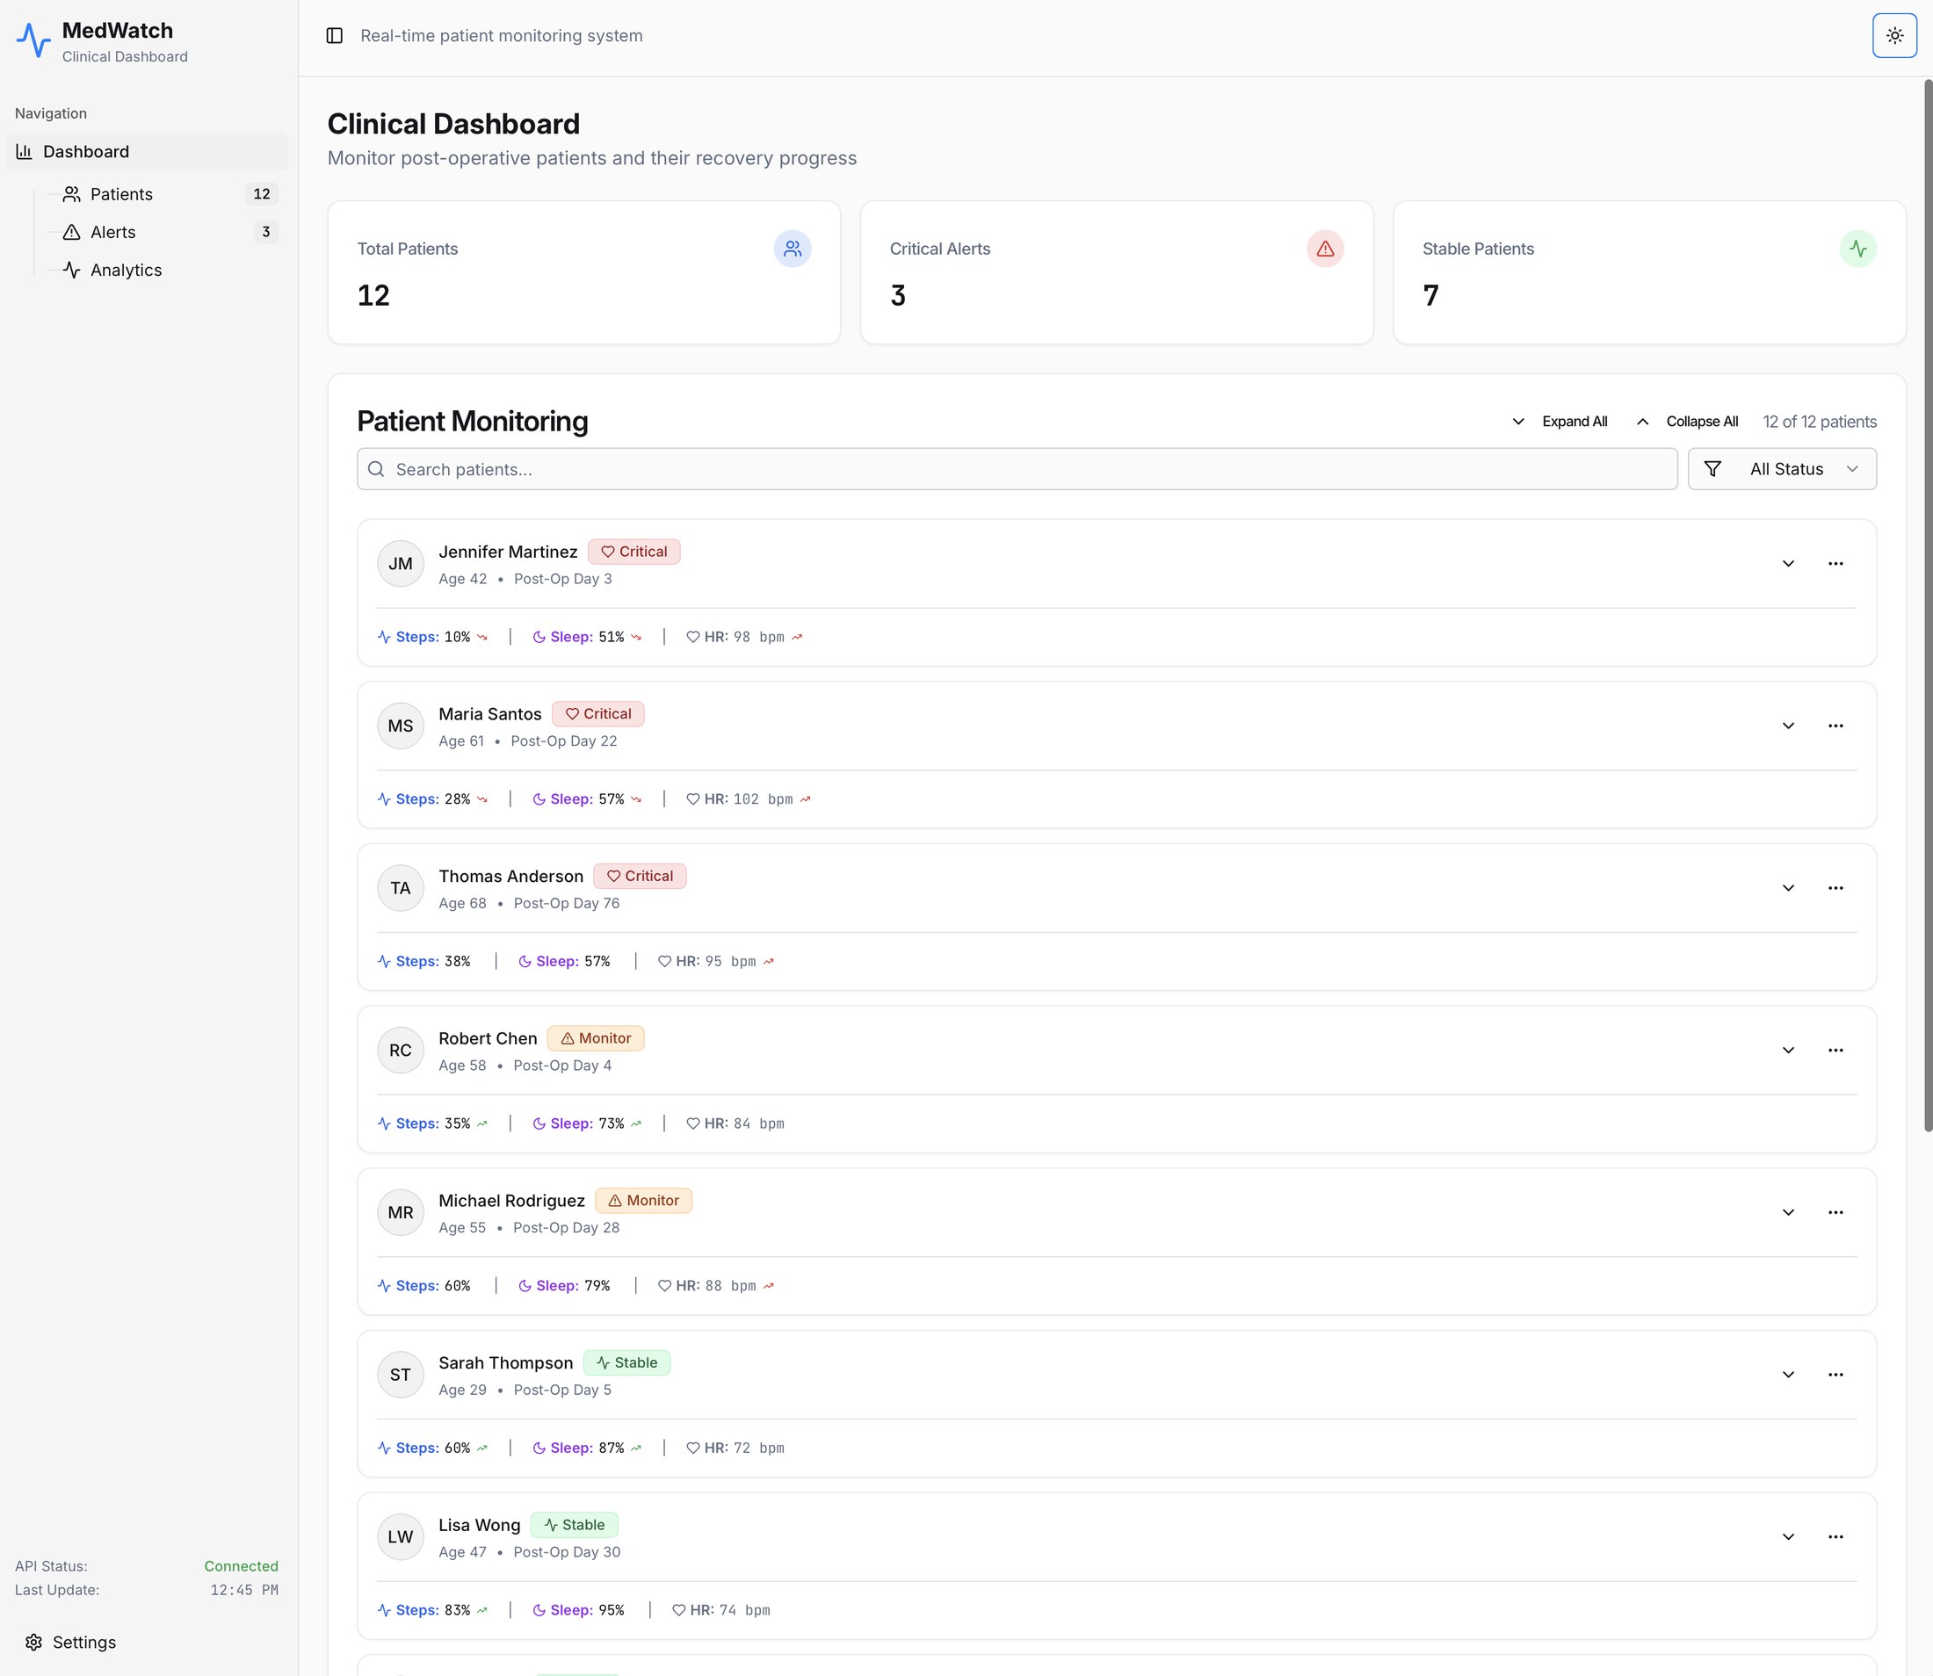Click the ST avatar for Sarah Thompson
The height and width of the screenshot is (1676, 1933).
tap(401, 1375)
